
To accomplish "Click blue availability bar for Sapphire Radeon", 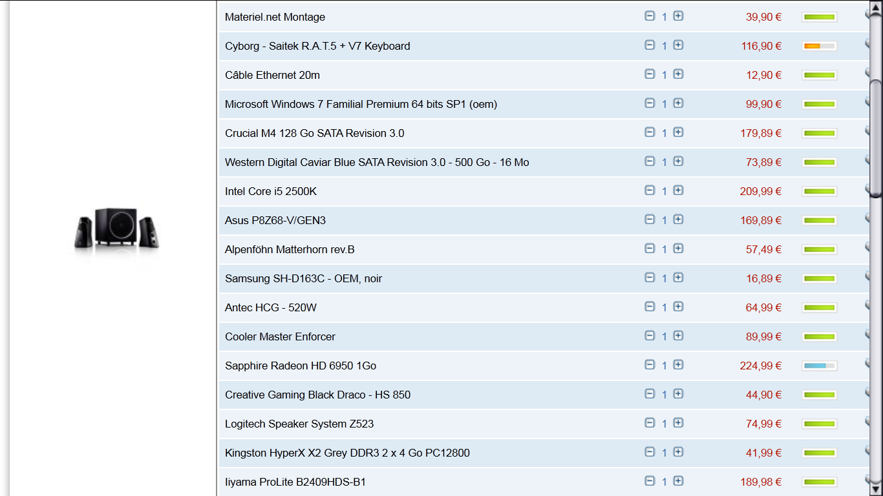I will click(x=819, y=366).
